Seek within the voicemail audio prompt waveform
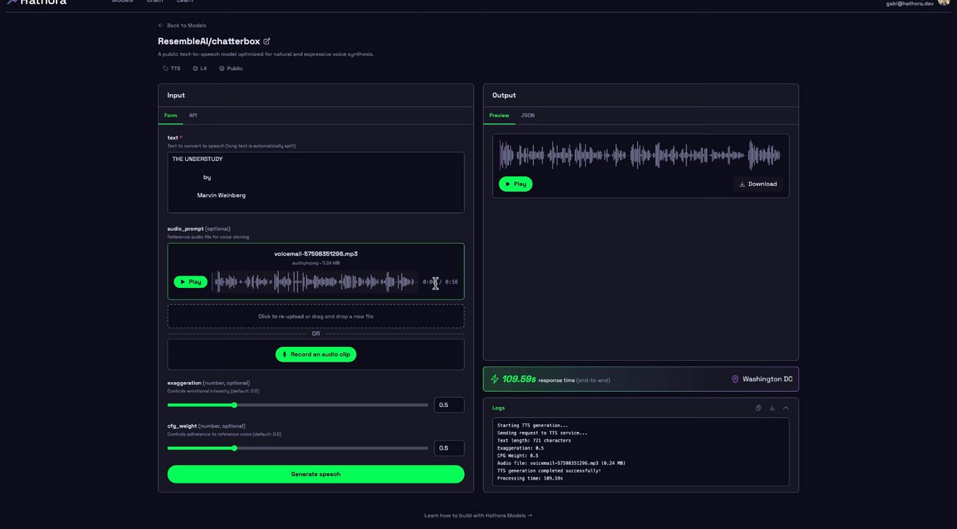957x529 pixels. coord(315,281)
